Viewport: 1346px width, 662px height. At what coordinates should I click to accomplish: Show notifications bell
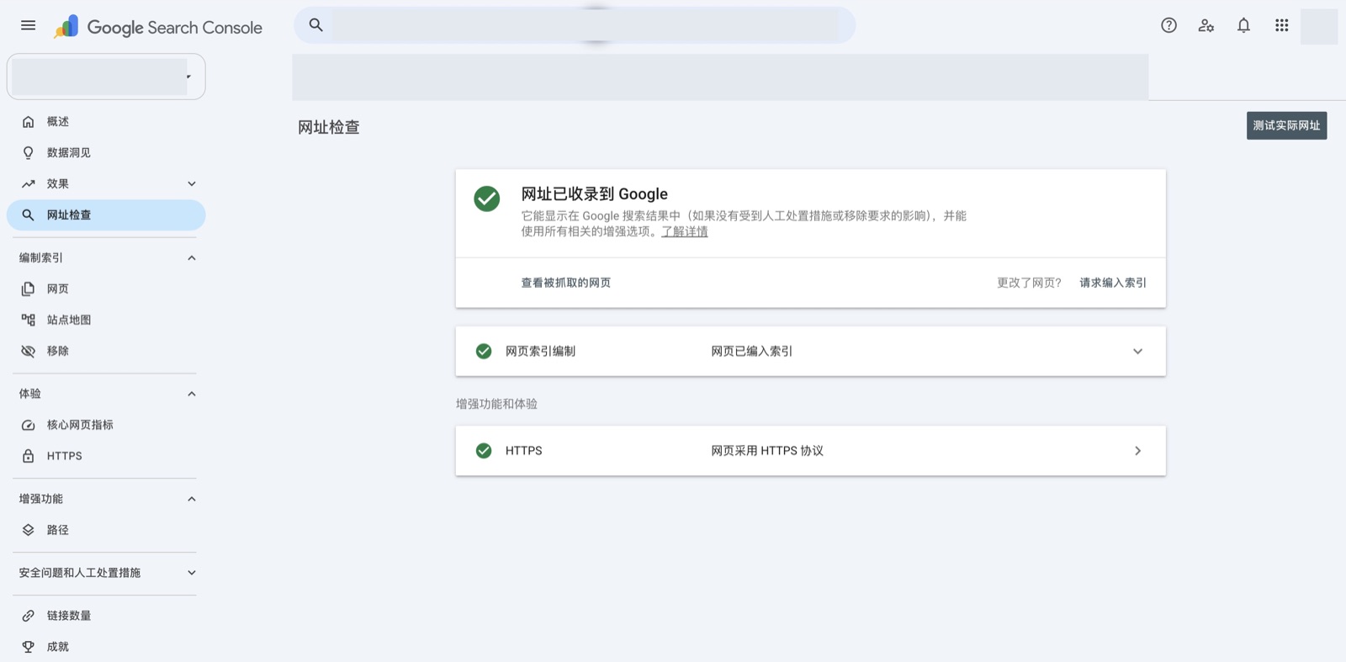point(1243,25)
